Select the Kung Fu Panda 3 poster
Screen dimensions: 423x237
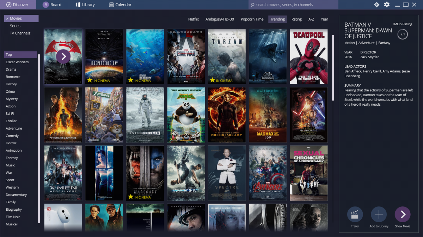(186, 115)
